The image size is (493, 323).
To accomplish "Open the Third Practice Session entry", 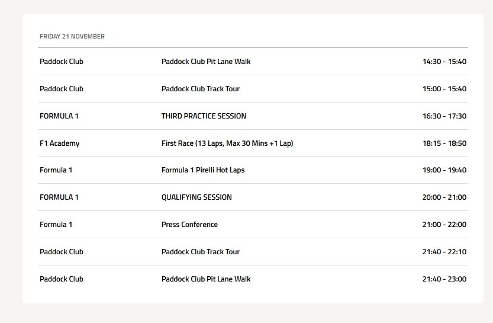I will coord(204,116).
